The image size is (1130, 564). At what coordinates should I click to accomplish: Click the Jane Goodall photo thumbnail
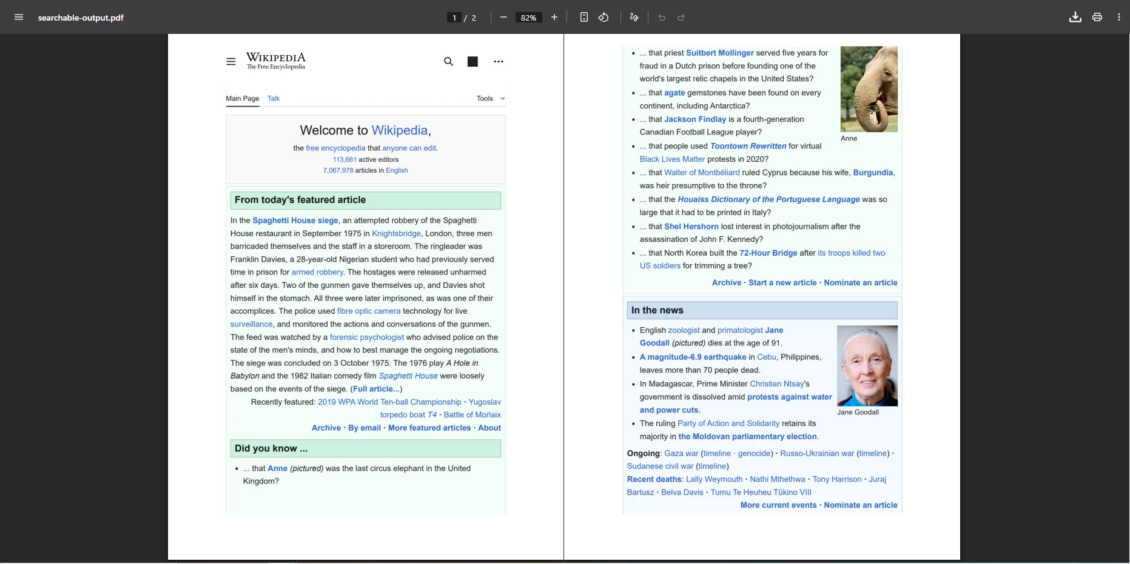867,366
